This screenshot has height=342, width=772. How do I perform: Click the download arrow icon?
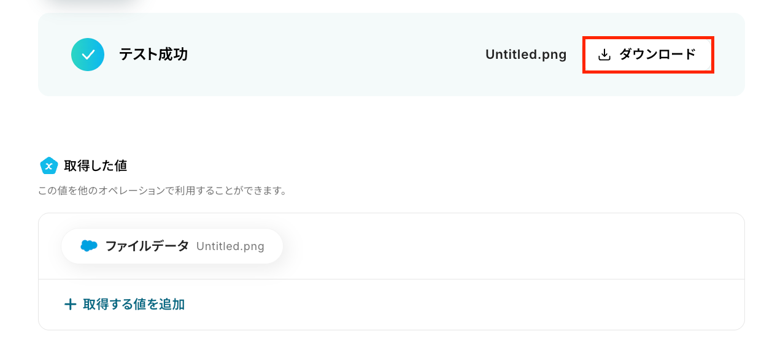coord(604,55)
